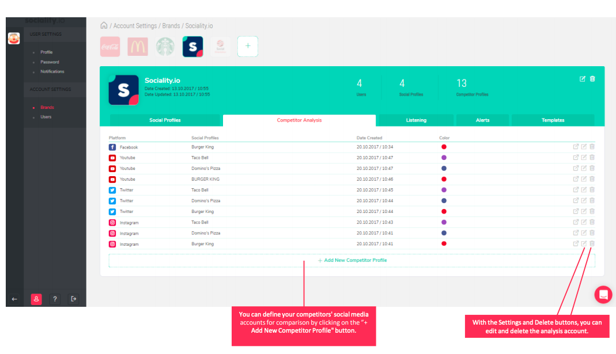Image resolution: width=616 pixels, height=354 pixels.
Task: Open the Profile settings in sidebar
Action: (x=46, y=52)
